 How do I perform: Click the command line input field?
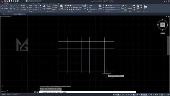coord(87,92)
